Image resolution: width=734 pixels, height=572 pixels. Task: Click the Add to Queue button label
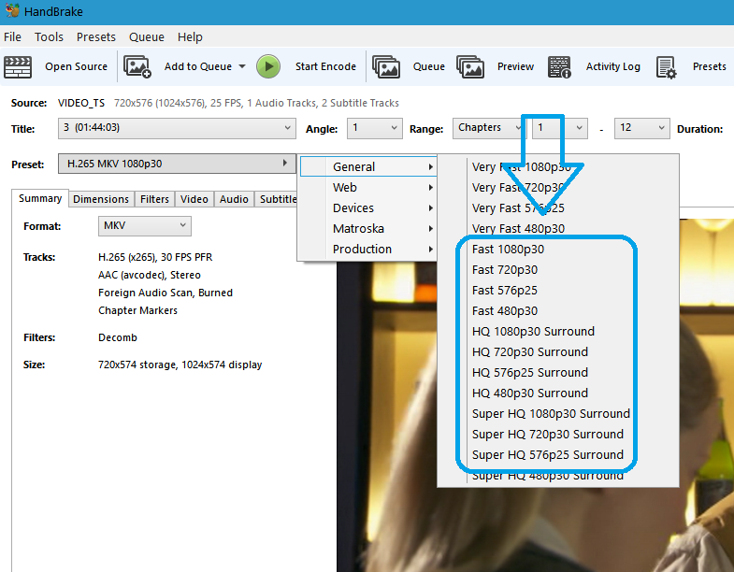(x=198, y=66)
